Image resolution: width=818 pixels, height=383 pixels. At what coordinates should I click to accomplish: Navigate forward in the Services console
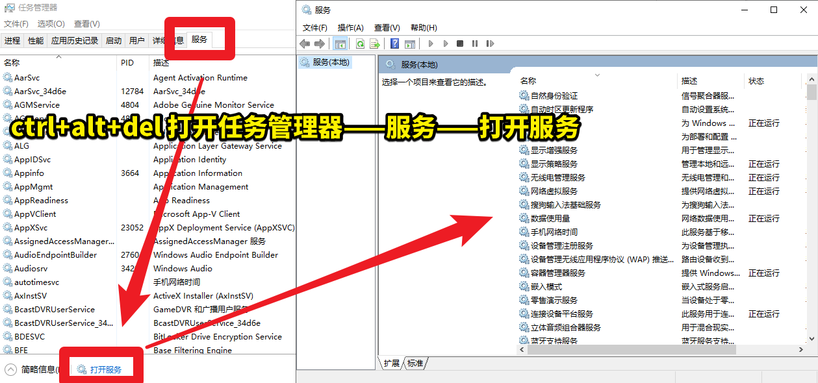318,43
